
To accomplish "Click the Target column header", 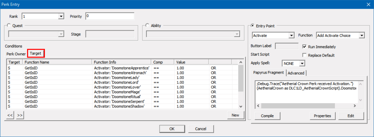I will click(15, 62).
